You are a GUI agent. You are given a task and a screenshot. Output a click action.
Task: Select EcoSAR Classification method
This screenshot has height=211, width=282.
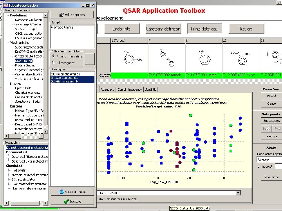click(29, 52)
